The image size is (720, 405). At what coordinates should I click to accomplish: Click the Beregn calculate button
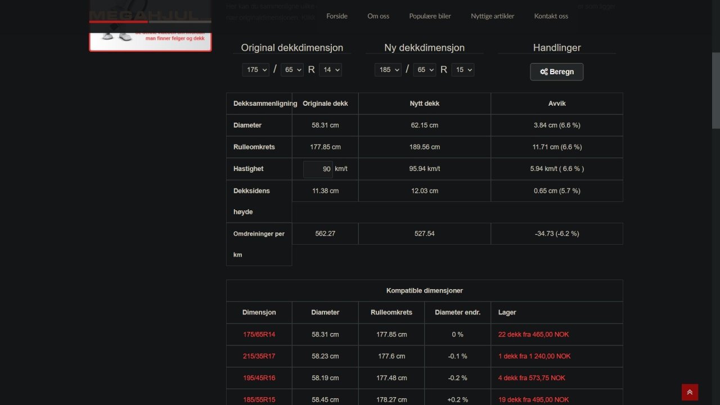(556, 72)
